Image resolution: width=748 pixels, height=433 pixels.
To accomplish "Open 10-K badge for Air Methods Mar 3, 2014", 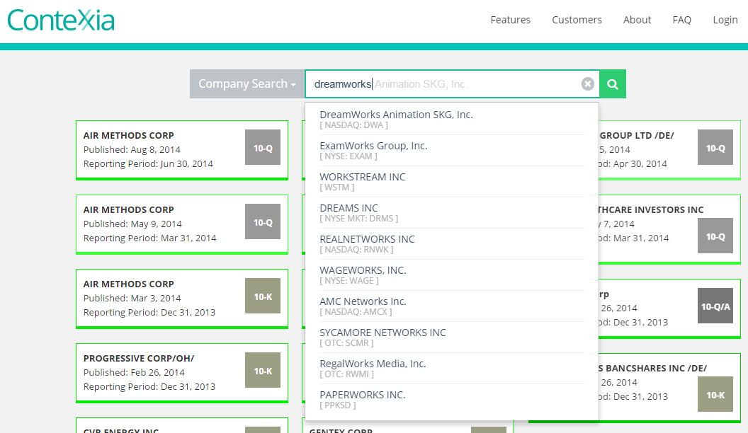I will (x=263, y=296).
